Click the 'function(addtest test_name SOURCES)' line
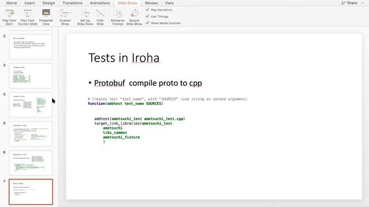Image resolution: width=369 pixels, height=207 pixels. pyautogui.click(x=125, y=103)
